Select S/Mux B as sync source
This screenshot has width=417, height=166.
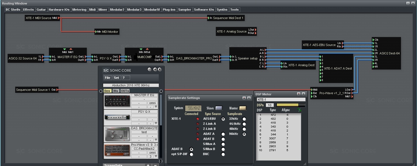223,149
